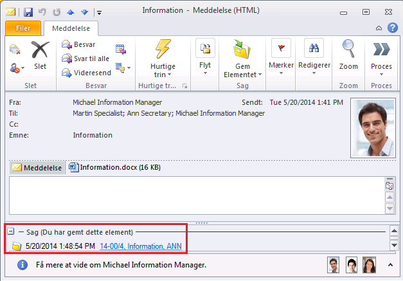Screen dimensions: 403x281
Task: Click the blue help question mark
Action: click(x=393, y=28)
